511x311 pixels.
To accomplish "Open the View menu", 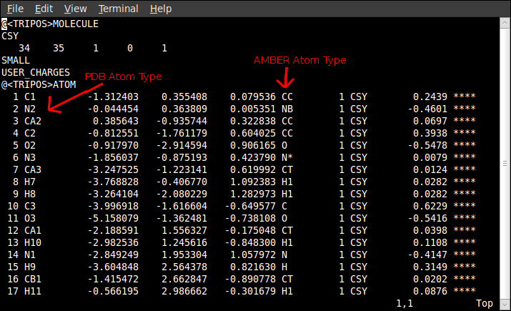I will coord(75,9).
